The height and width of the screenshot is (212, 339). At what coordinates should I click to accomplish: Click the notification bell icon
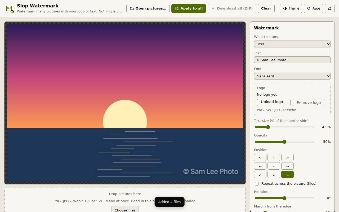(x=329, y=8)
